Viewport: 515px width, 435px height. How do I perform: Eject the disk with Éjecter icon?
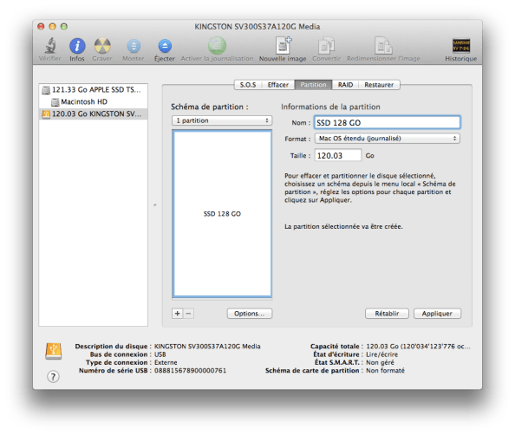pyautogui.click(x=165, y=46)
